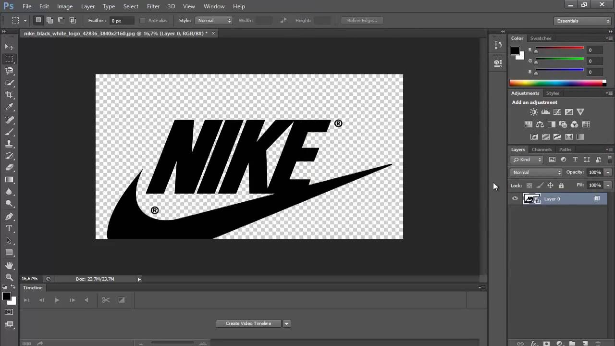Select the Move tool
Screen dimensions: 615x346
click(9, 47)
